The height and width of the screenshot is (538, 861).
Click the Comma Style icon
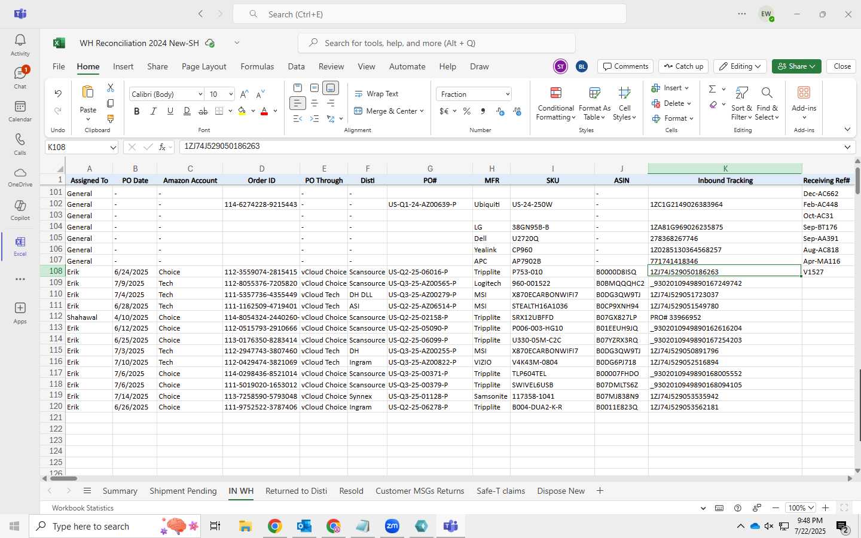click(483, 111)
